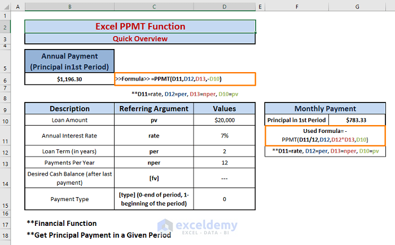Screen dimensions: 395x245
Task: Select the $20,000 loan amount value
Action: pos(225,120)
